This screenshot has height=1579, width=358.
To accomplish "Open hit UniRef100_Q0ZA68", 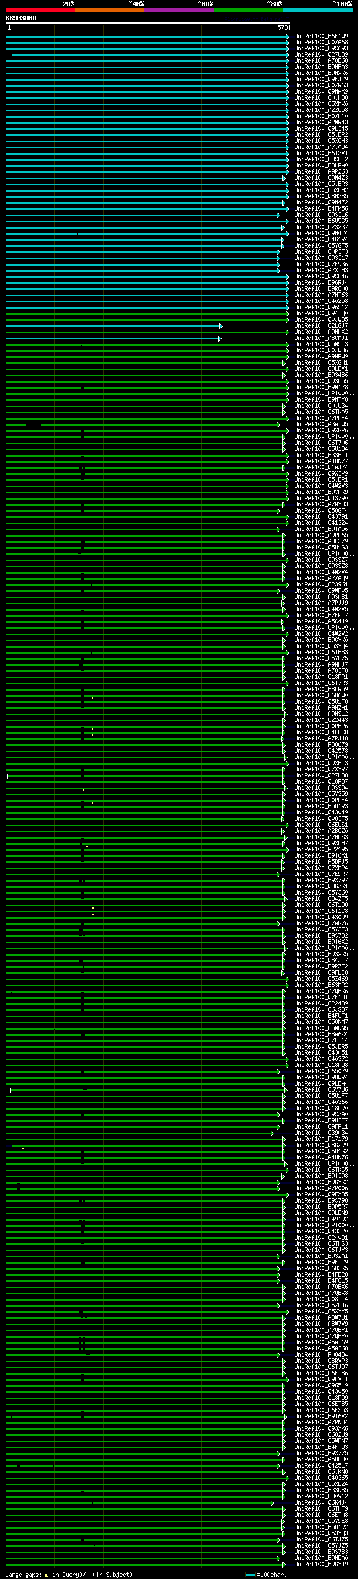I will (x=321, y=43).
